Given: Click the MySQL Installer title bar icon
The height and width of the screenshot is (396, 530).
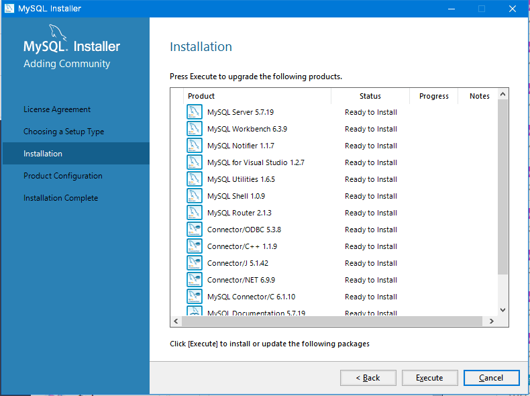Looking at the screenshot, I should point(9,9).
